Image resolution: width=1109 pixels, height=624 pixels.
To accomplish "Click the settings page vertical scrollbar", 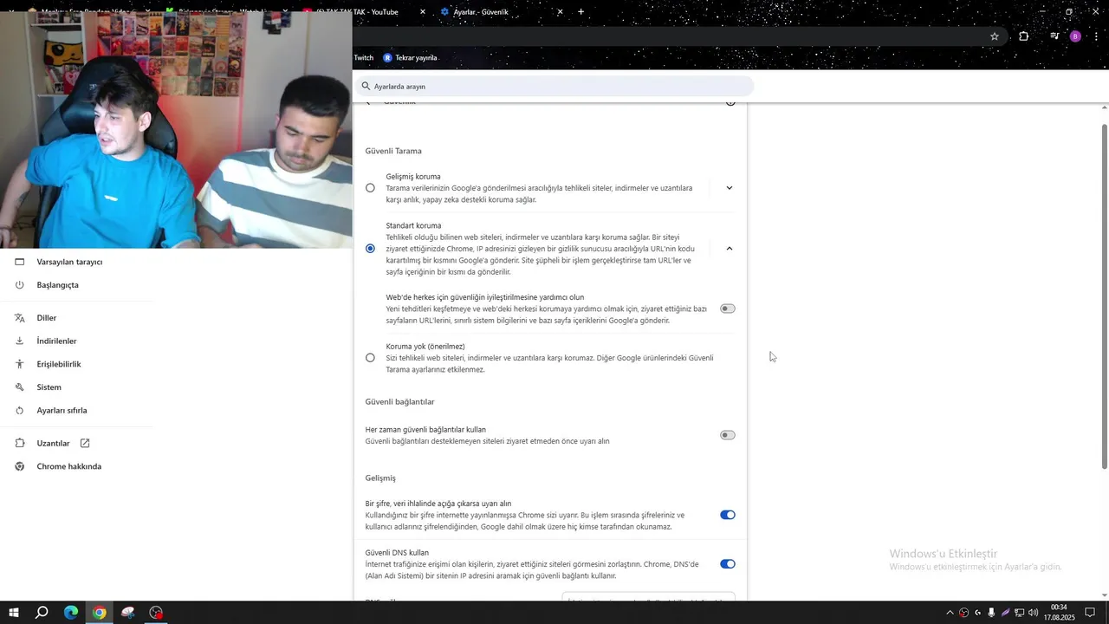I will pyautogui.click(x=1105, y=295).
